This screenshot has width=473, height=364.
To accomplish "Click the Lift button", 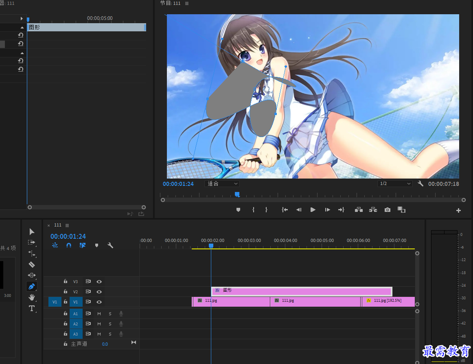I will 359,210.
